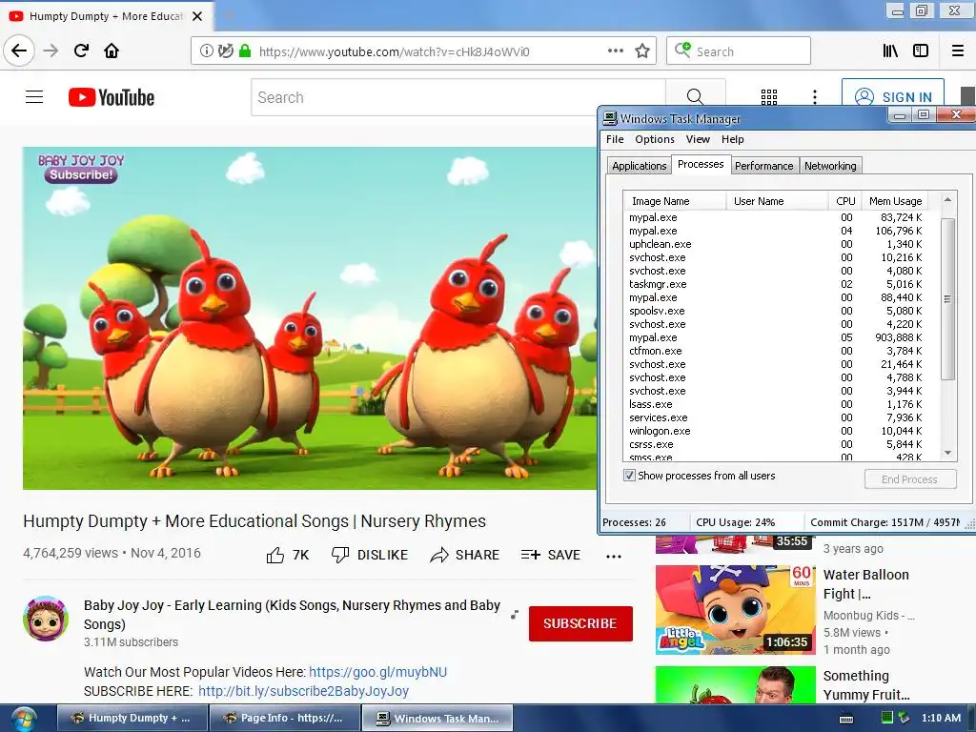Switch to the Networking tab

(x=830, y=166)
